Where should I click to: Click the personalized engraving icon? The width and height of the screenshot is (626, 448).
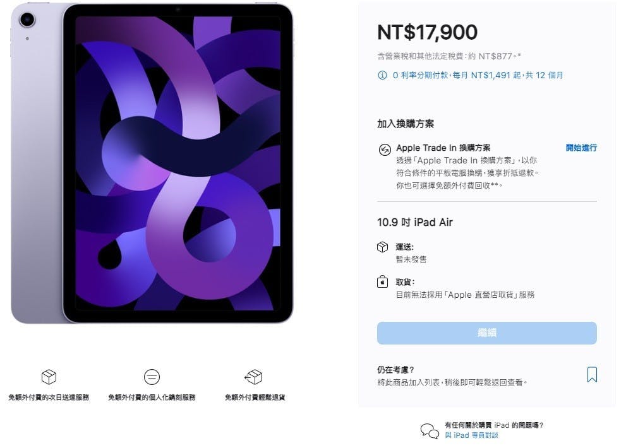[152, 377]
